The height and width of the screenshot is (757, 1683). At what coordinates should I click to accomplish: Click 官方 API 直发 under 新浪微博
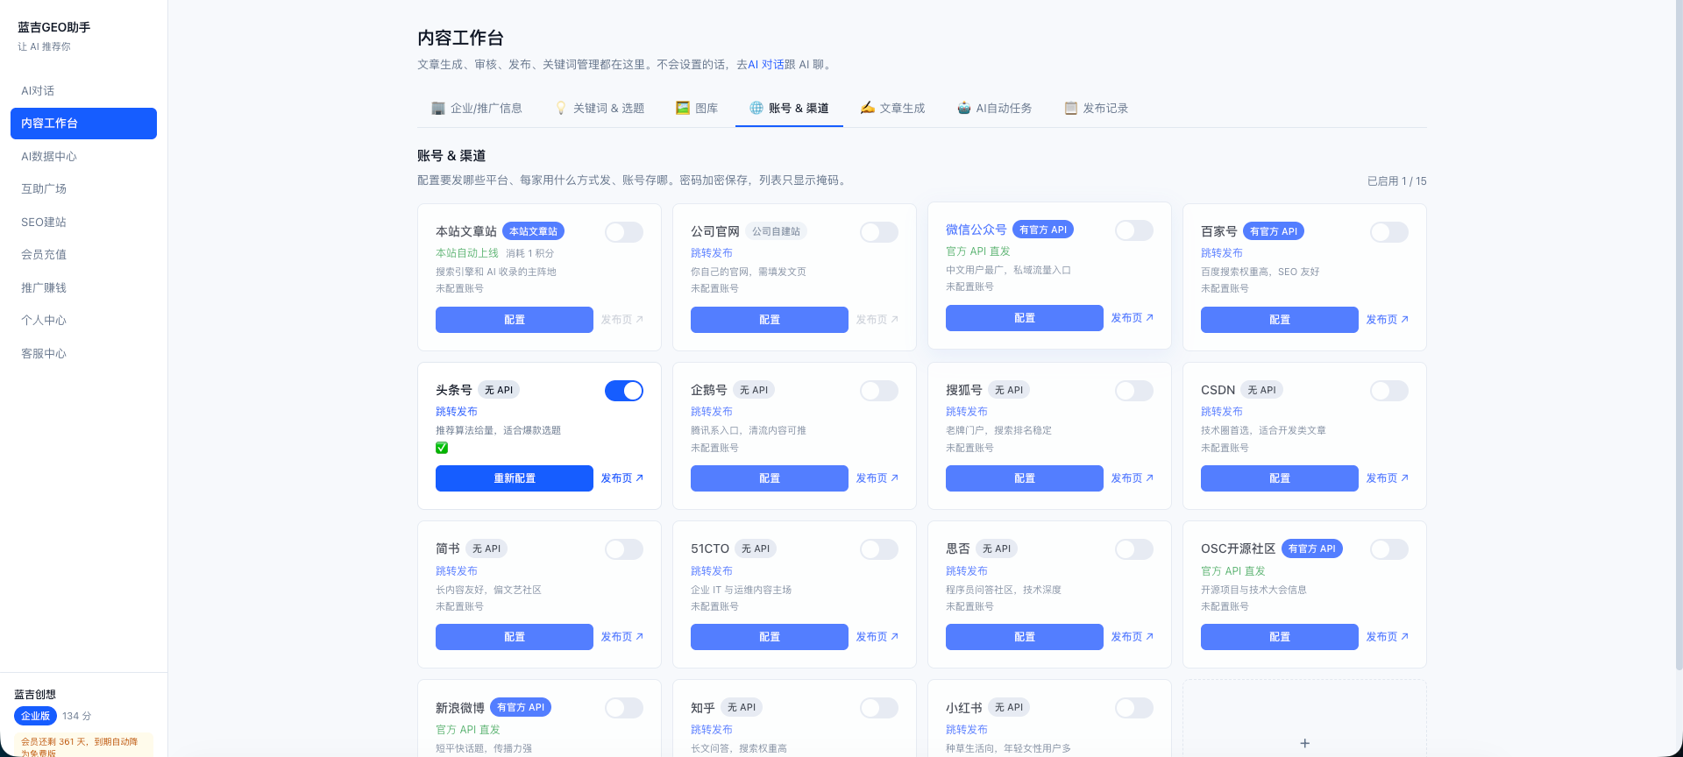tap(468, 730)
